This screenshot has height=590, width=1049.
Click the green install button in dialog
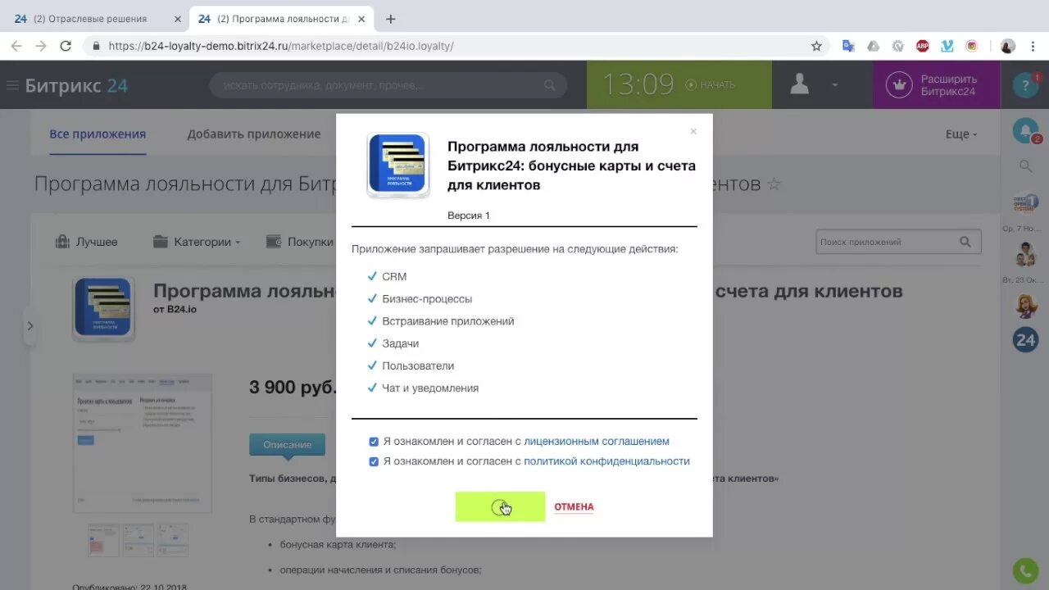tap(500, 506)
